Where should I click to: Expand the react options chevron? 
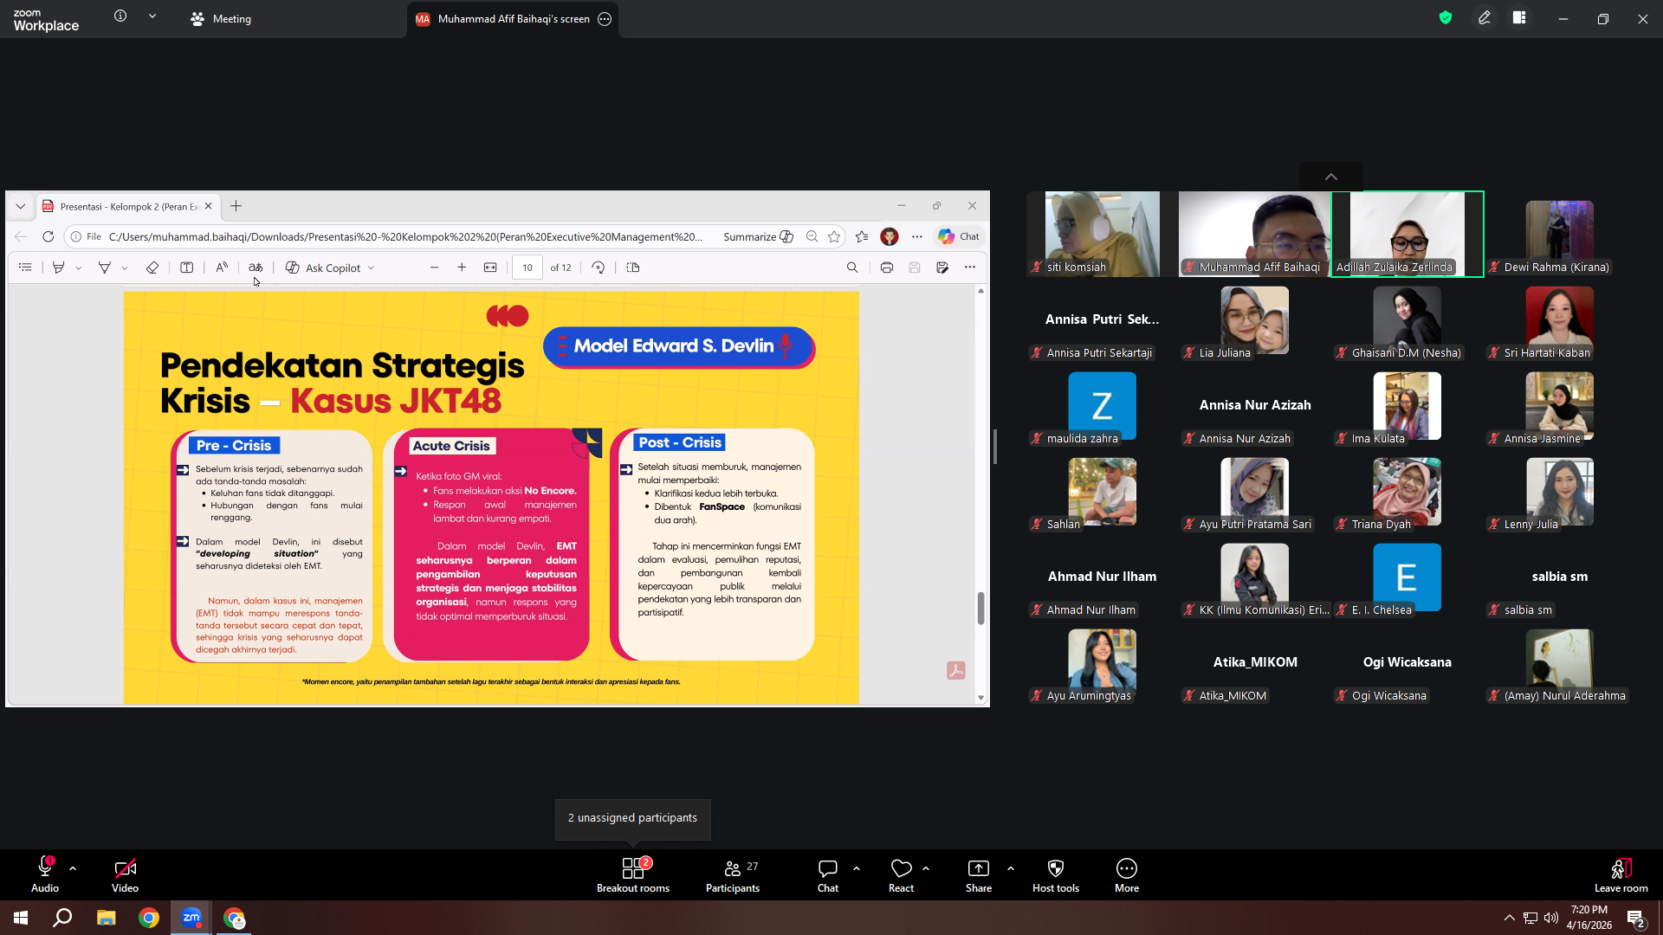pos(926,868)
